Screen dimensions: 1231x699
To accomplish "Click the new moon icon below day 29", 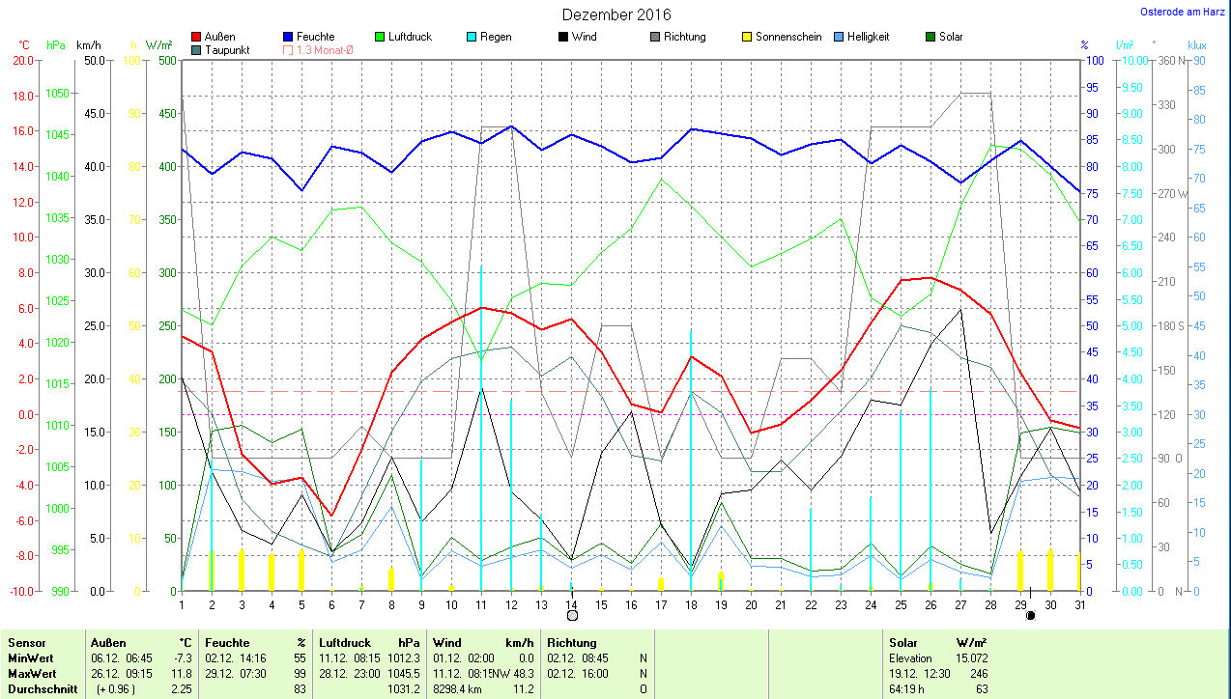I will tap(1030, 615).
